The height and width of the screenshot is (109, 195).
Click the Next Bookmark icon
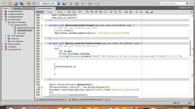coord(115,12)
